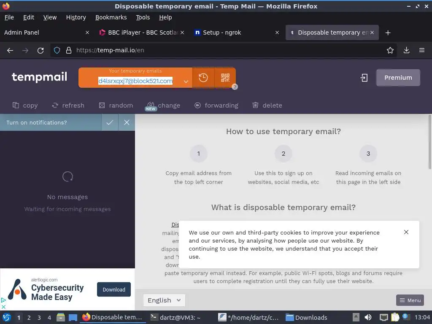The width and height of the screenshot is (432, 324).
Task: Open the email history clock icon
Action: click(x=203, y=78)
